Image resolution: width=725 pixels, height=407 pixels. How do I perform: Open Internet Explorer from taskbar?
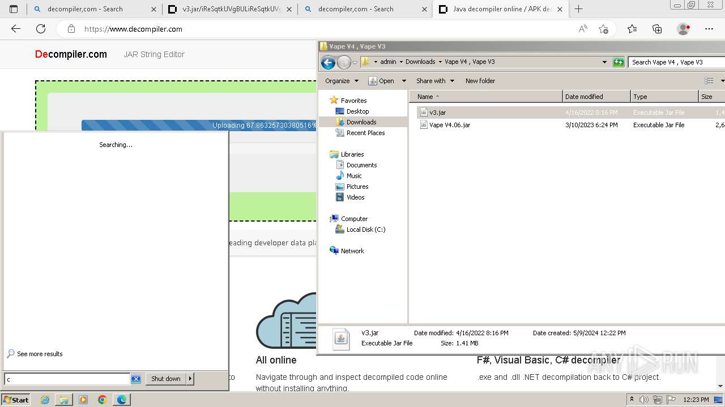coord(45,400)
